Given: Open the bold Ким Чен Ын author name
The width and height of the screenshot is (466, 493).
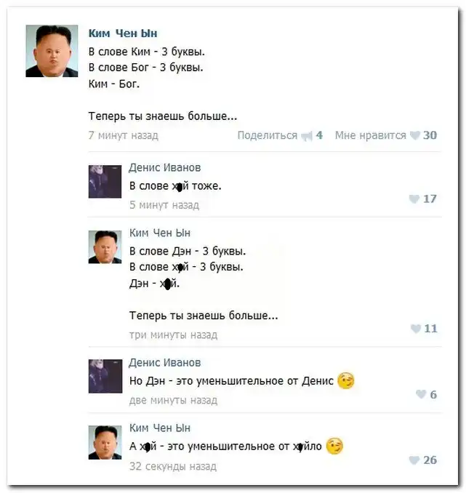Looking at the screenshot, I should point(123,33).
